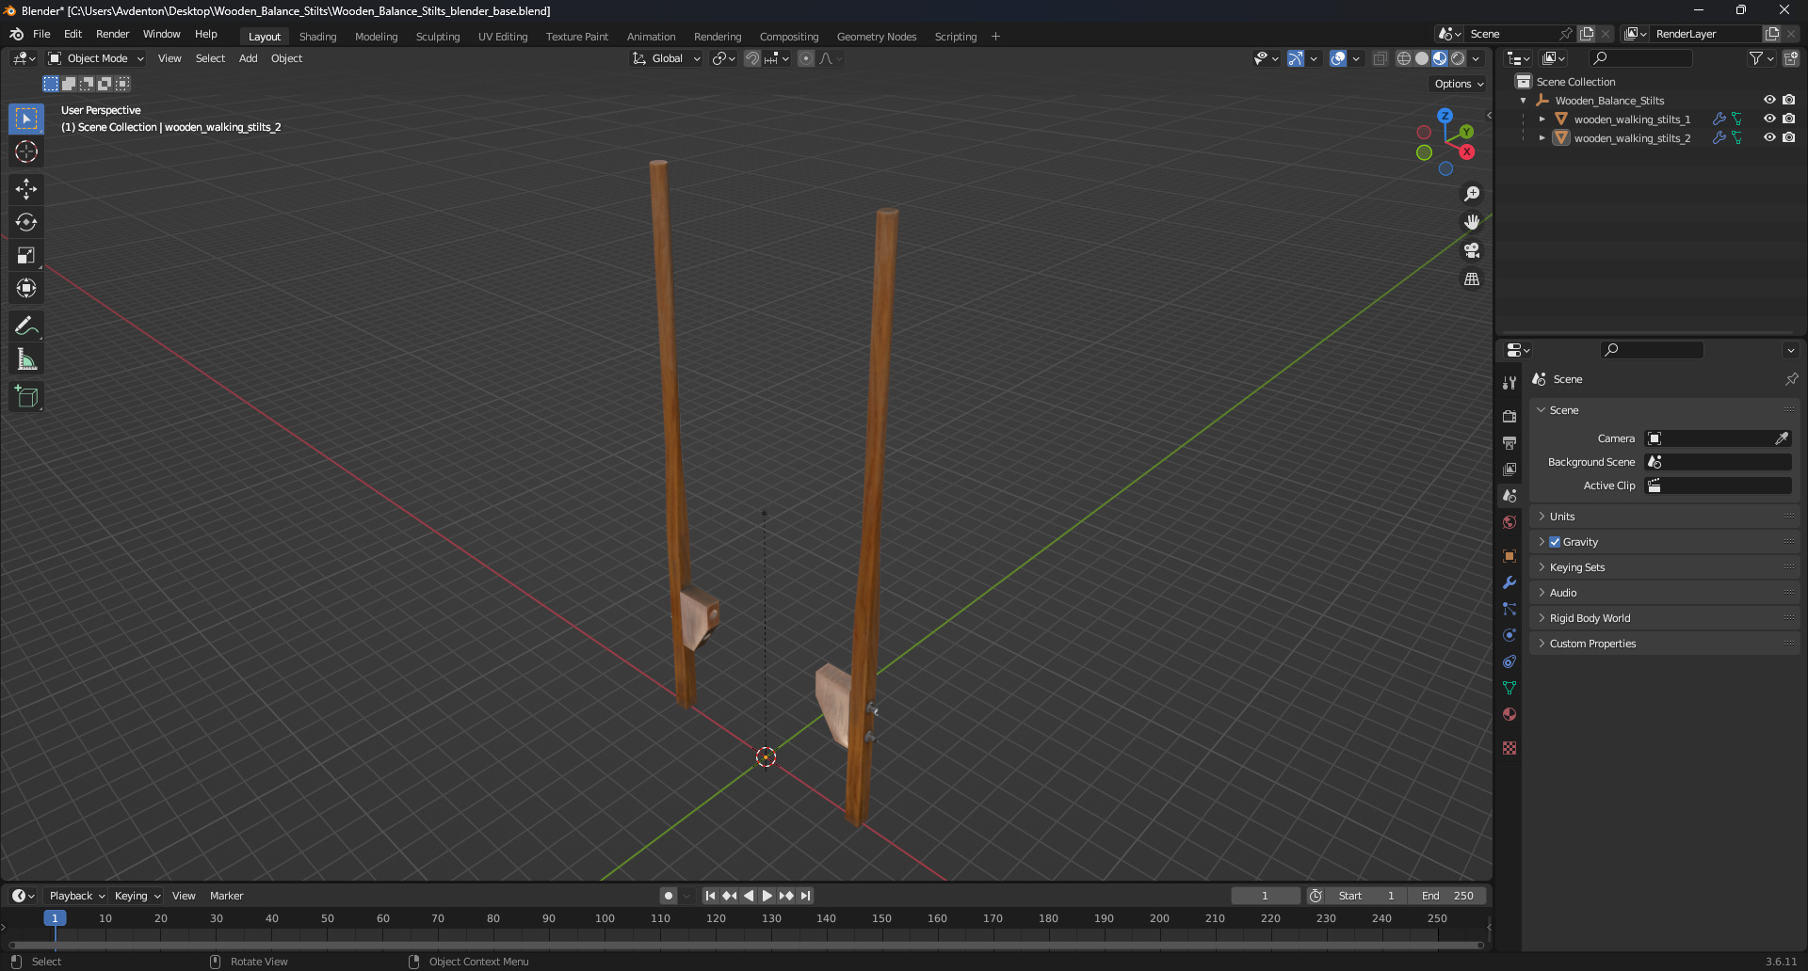Open the Render menu

(x=112, y=34)
